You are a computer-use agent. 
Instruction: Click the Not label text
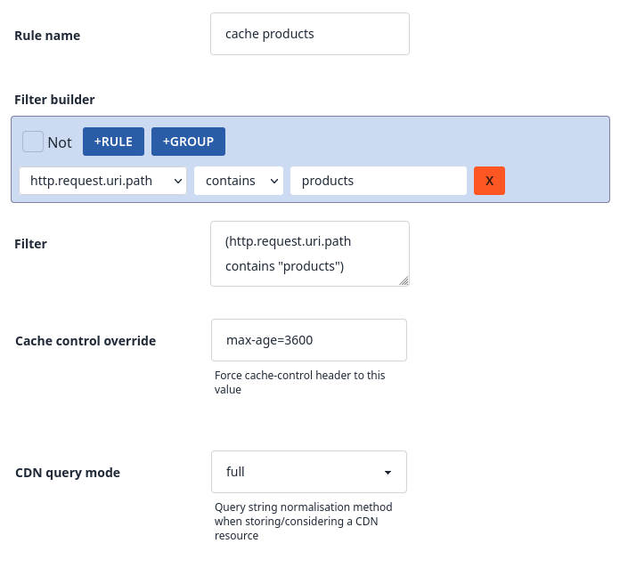[60, 142]
